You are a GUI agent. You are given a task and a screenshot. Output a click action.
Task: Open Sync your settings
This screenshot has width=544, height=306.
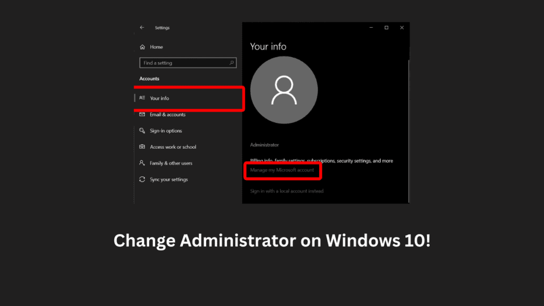[x=168, y=180]
